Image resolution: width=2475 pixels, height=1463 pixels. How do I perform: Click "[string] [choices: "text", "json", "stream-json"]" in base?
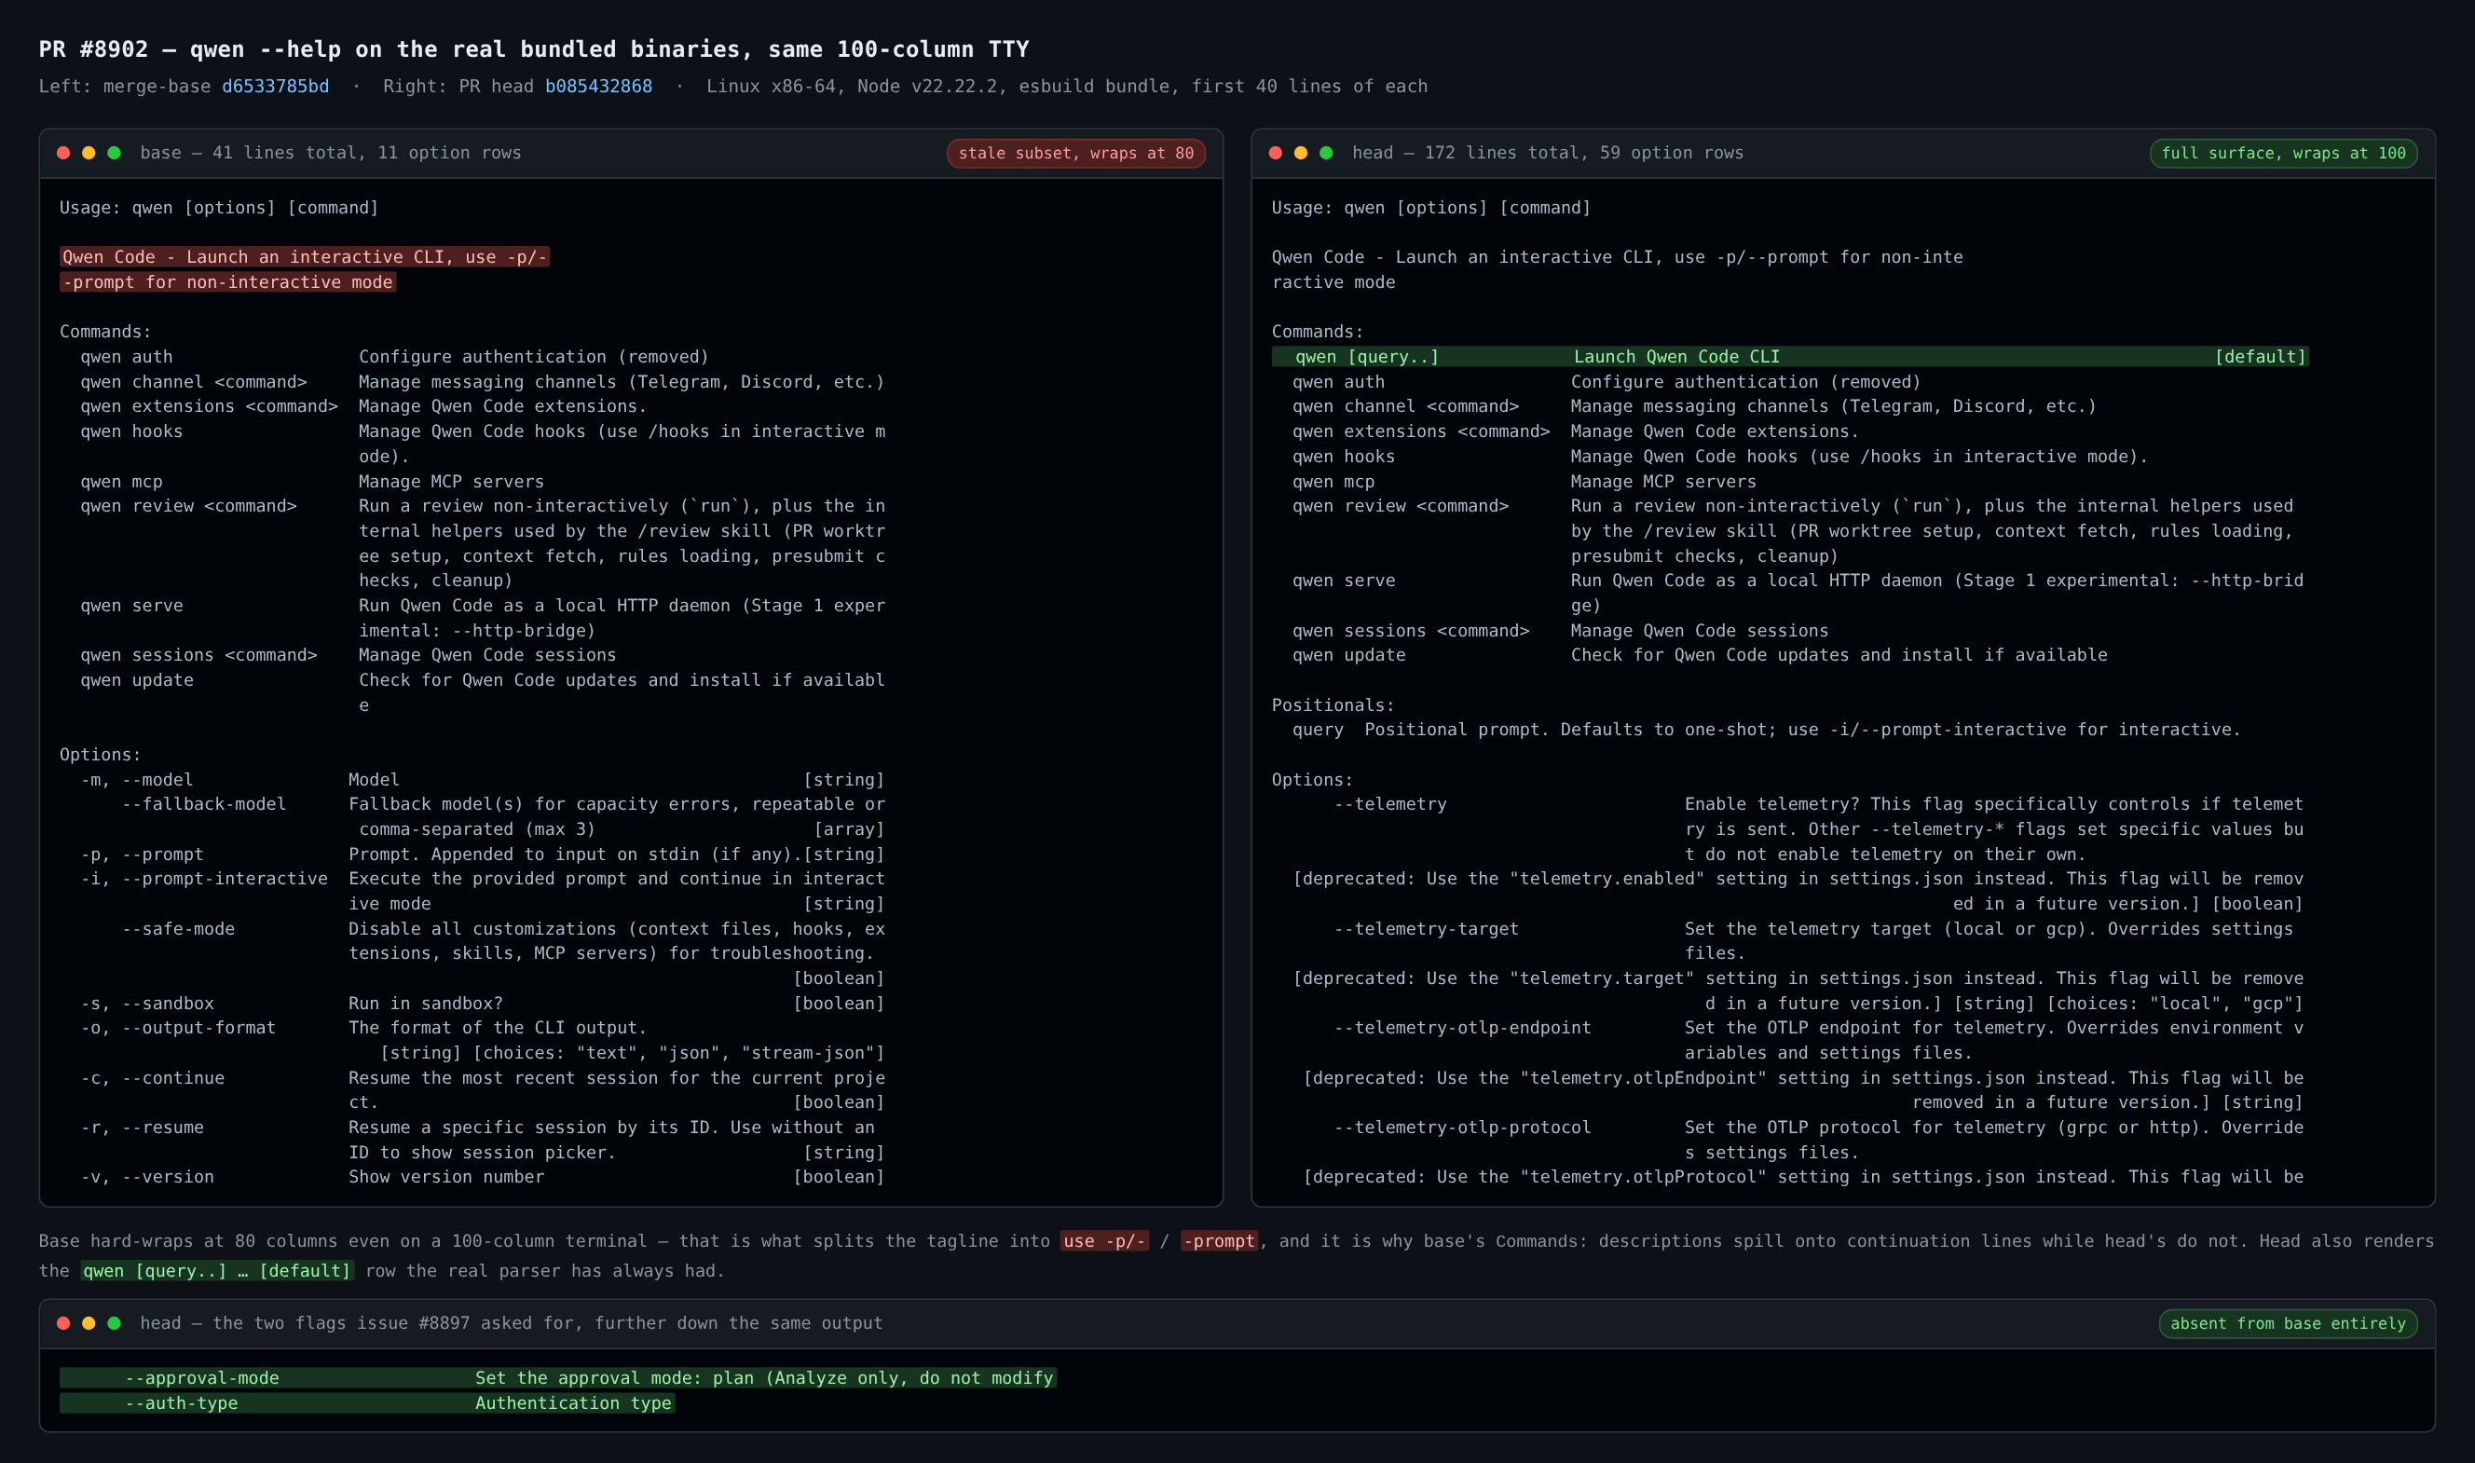[632, 1053]
